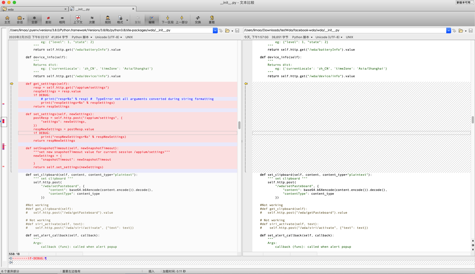475x274 pixels.
Task: Show only 相同 (Same) lines
Action: (62, 20)
